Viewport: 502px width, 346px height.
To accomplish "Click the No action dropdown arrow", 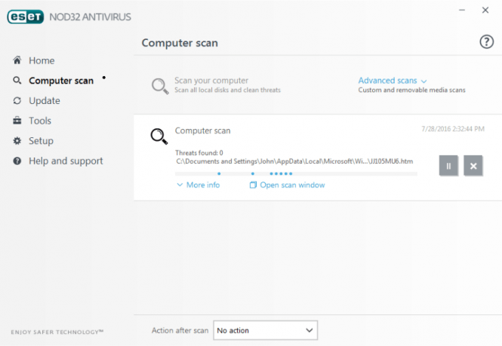I will pos(309,330).
